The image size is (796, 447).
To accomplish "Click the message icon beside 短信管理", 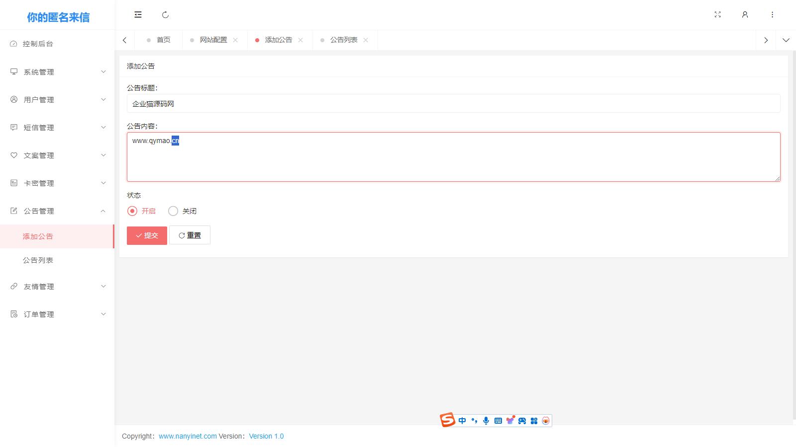I will pos(14,127).
